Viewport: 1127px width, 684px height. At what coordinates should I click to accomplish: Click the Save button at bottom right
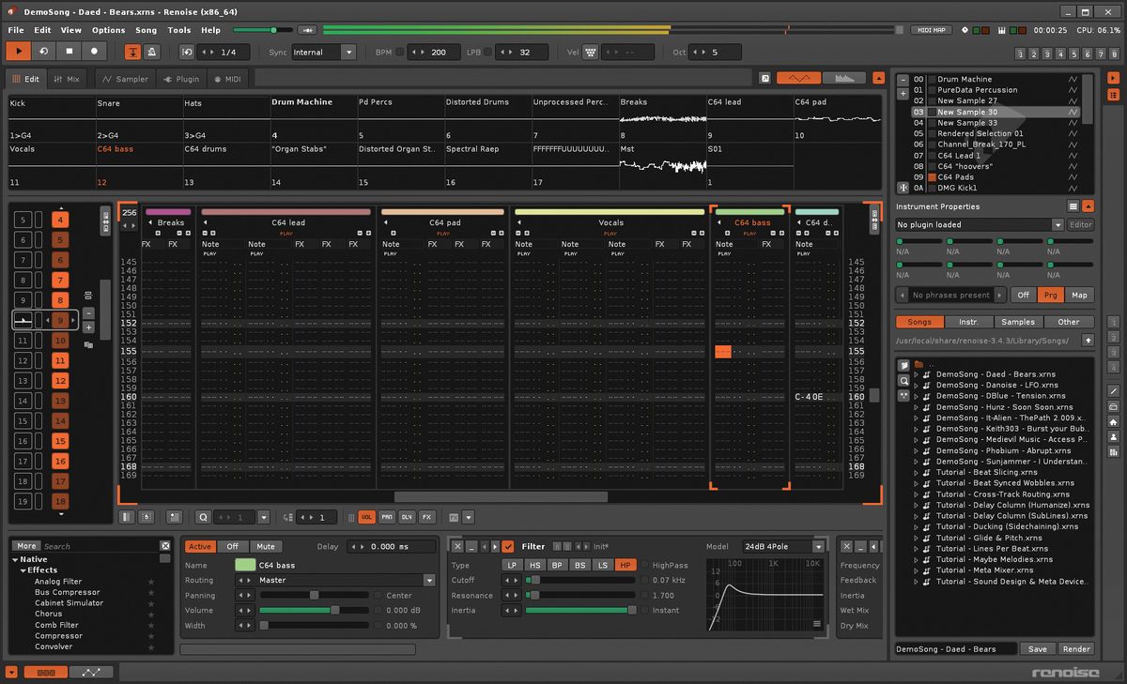[1037, 648]
